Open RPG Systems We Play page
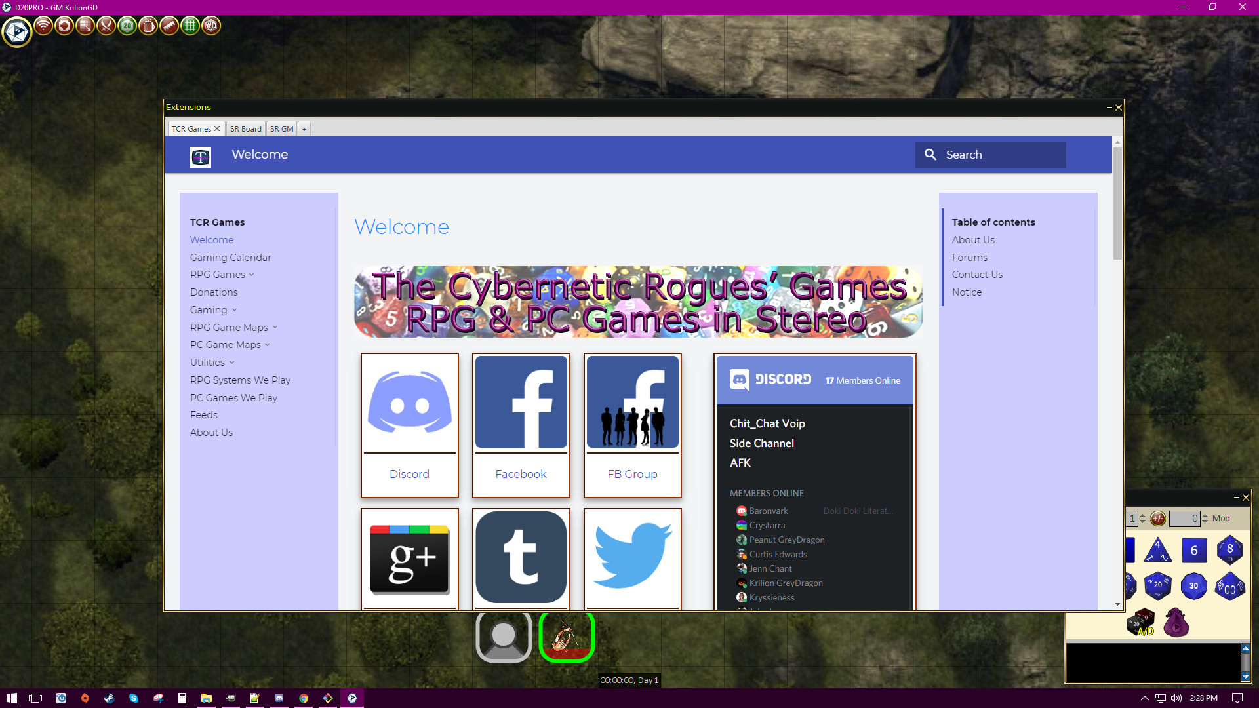Viewport: 1259px width, 708px height. 240,380
